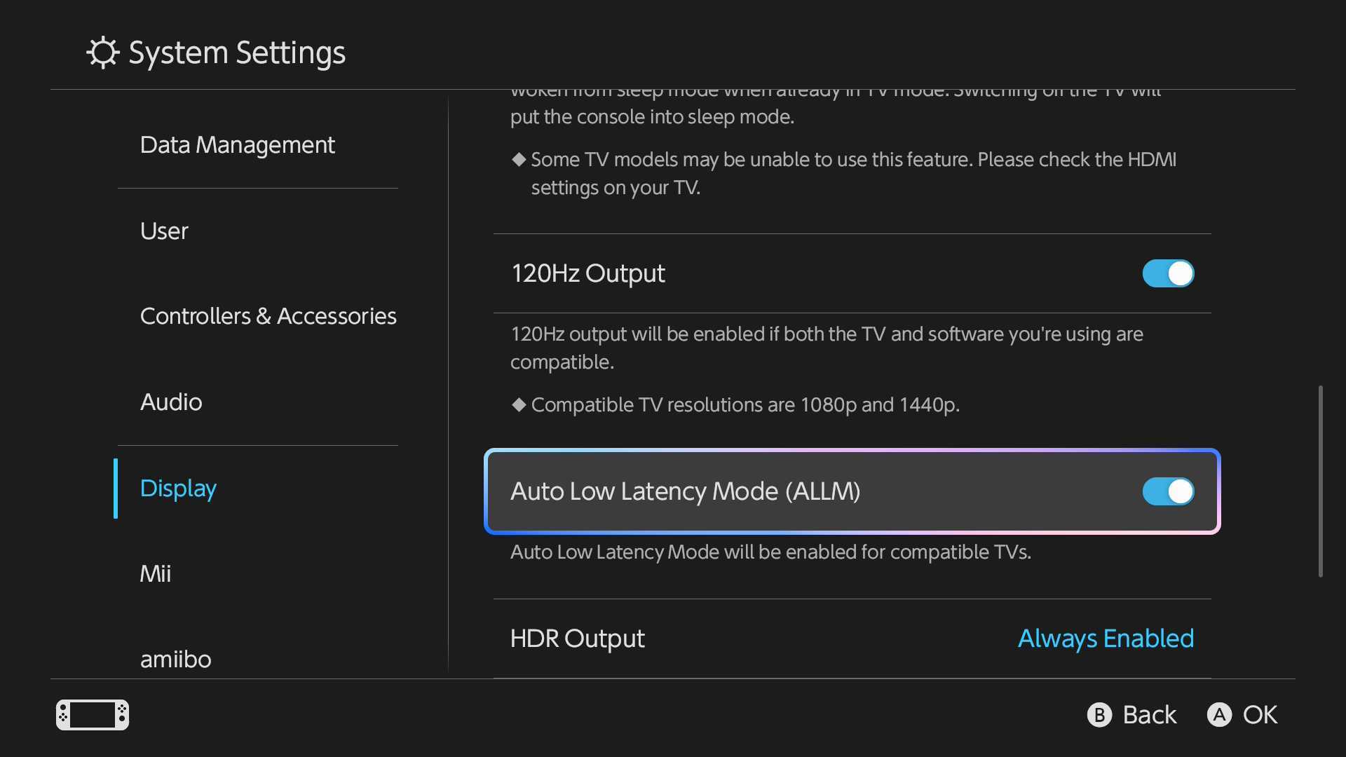Click the handheld console icon
Viewport: 1346px width, 757px height.
click(93, 715)
